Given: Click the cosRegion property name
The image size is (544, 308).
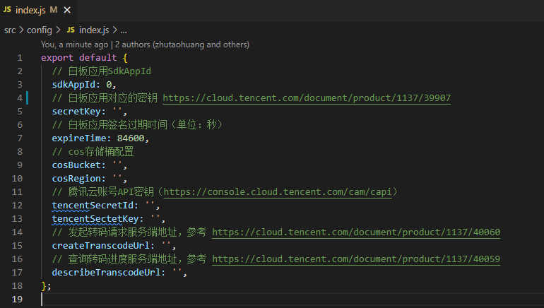Looking at the screenshot, I should point(76,179).
